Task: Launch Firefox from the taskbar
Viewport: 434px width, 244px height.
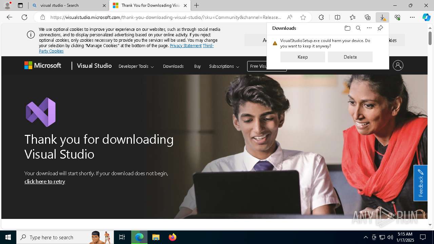Action: point(173,237)
